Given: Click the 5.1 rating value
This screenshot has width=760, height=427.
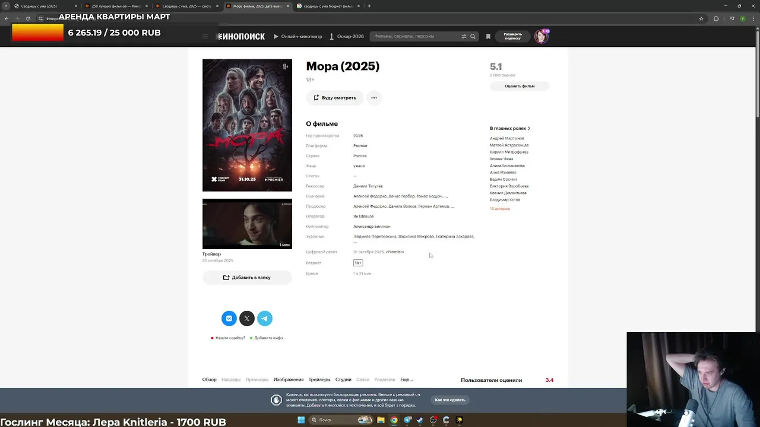Looking at the screenshot, I should pos(496,66).
